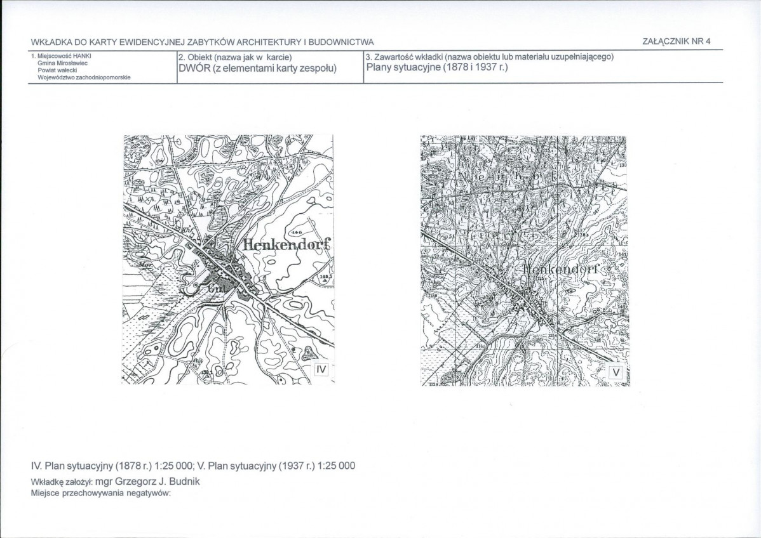Select the IV label box on left map

pyautogui.click(x=321, y=370)
